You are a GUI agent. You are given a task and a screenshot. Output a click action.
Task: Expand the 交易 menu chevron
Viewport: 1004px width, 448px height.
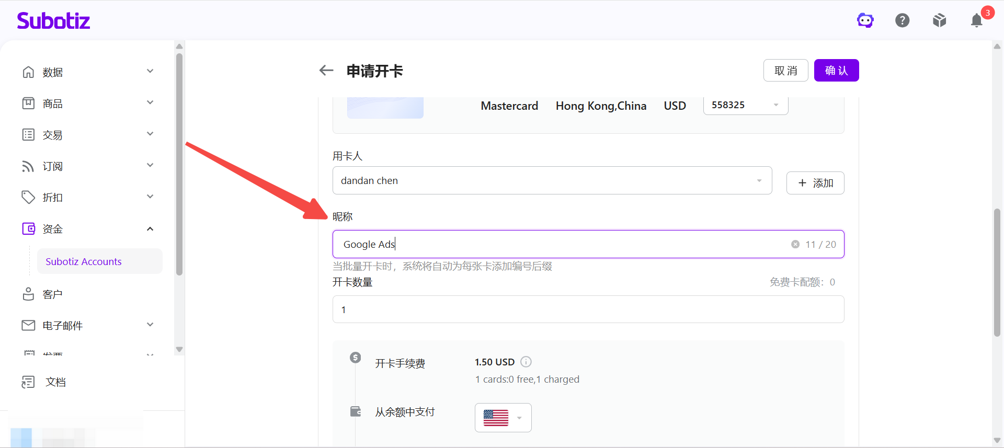point(150,134)
